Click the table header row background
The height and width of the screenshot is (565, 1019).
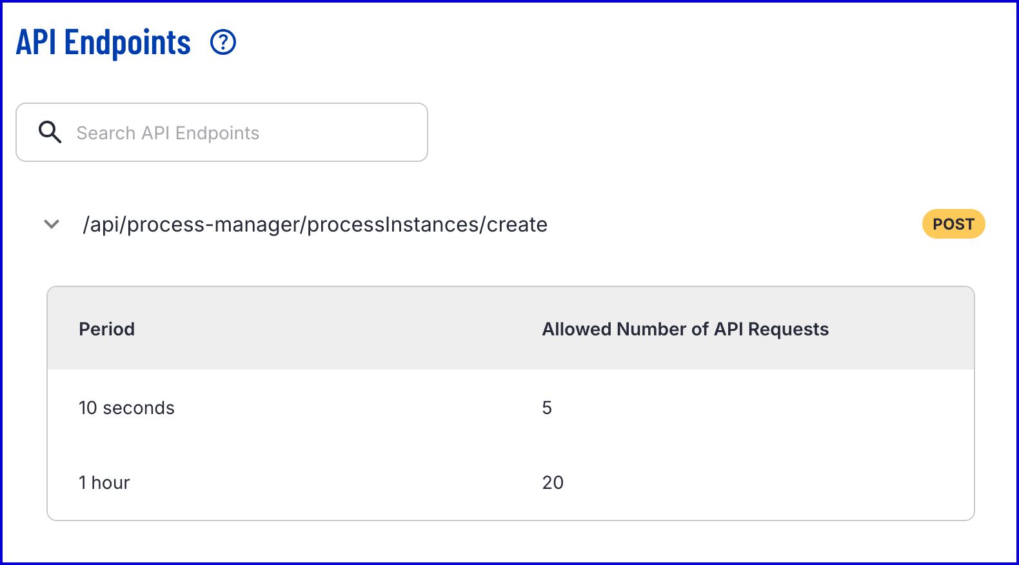tap(511, 328)
